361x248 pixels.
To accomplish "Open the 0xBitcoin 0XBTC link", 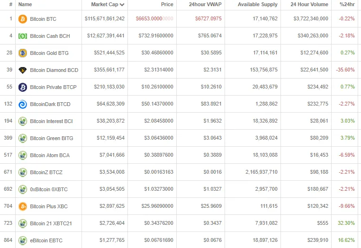I will point(49,189).
